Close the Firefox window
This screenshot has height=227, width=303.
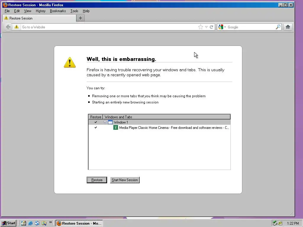[x=291, y=5]
